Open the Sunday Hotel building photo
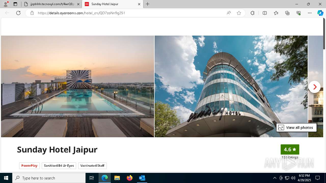 click(231, 86)
